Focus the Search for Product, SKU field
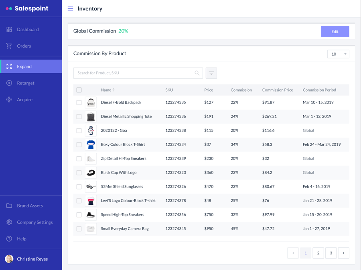361x270 pixels. click(138, 73)
